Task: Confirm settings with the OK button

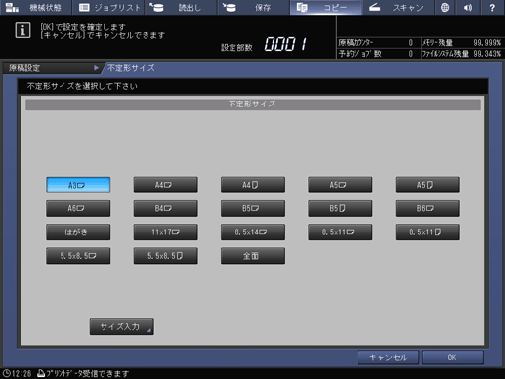Action: (x=452, y=358)
